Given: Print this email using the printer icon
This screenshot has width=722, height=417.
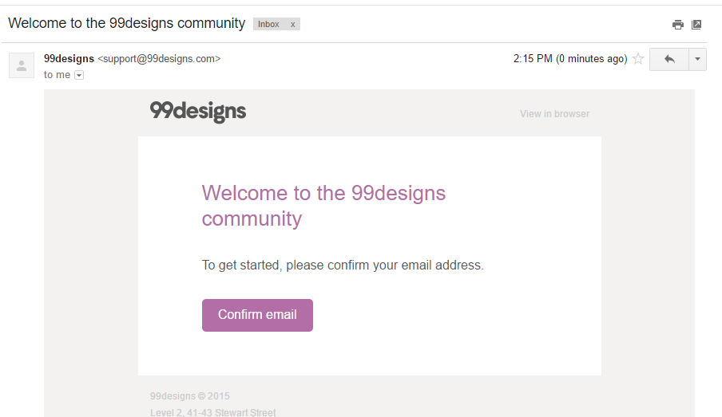Looking at the screenshot, I should tap(678, 25).
